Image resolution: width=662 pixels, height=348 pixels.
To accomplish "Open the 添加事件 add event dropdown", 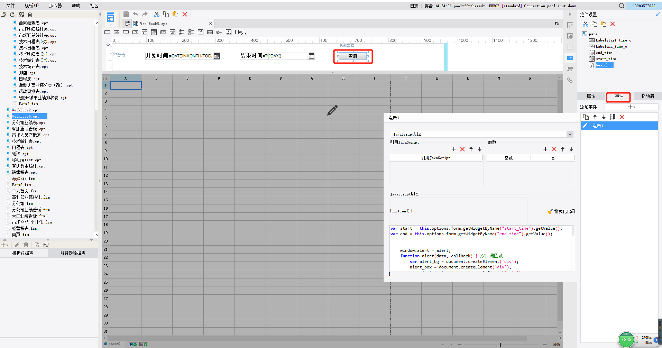I will (x=632, y=107).
